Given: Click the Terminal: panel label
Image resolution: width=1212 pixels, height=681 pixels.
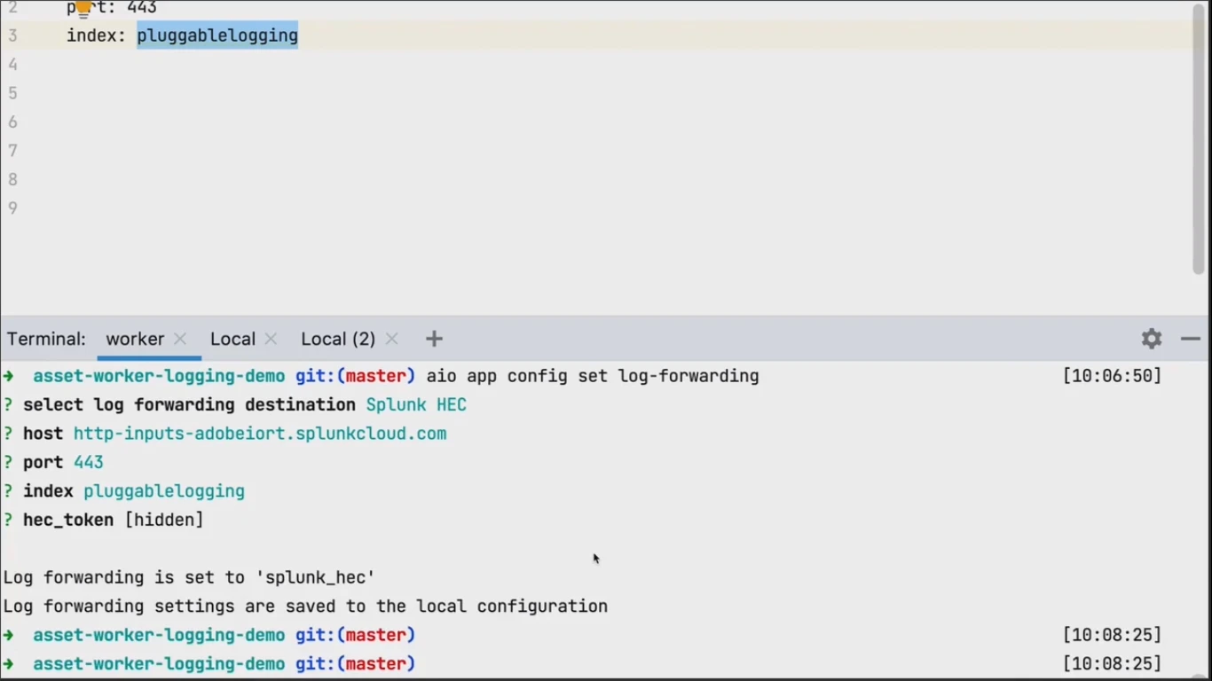Looking at the screenshot, I should pyautogui.click(x=46, y=339).
